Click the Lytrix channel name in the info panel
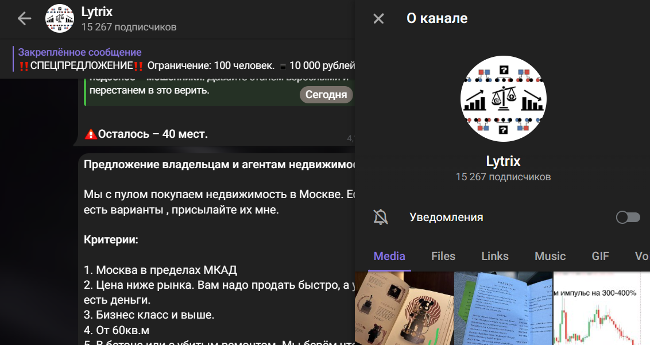 click(x=503, y=161)
